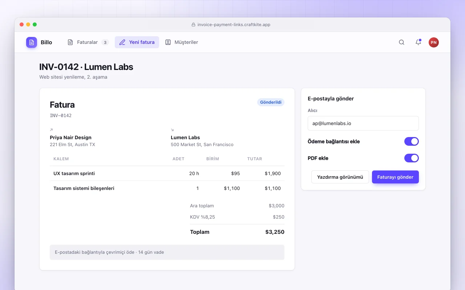Open the PN profile avatar
This screenshot has height=290, width=465.
(x=433, y=42)
